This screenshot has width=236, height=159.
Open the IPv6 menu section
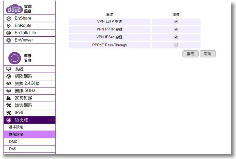click(x=29, y=113)
